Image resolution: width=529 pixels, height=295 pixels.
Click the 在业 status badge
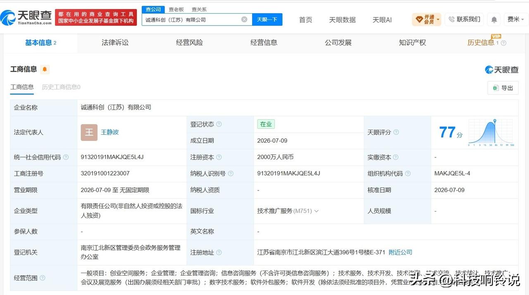266,124
